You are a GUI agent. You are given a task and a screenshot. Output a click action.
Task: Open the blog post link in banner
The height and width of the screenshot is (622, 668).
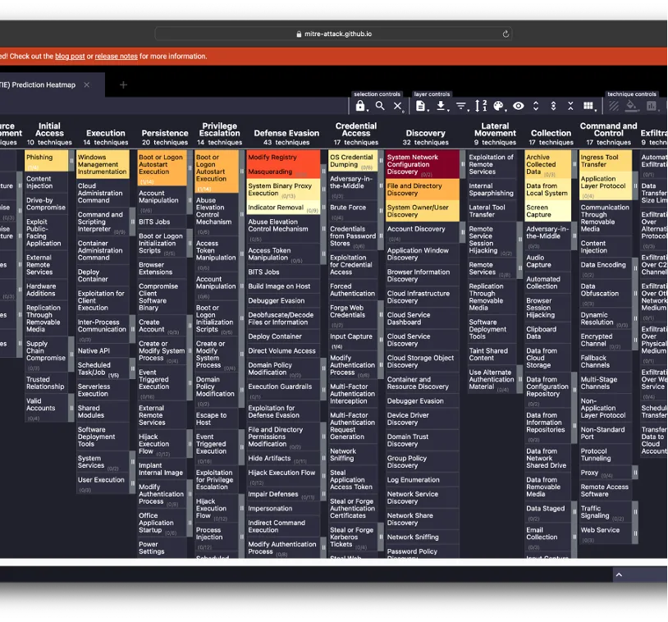pos(70,57)
